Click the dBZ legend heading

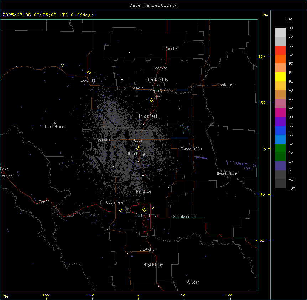click(x=288, y=19)
